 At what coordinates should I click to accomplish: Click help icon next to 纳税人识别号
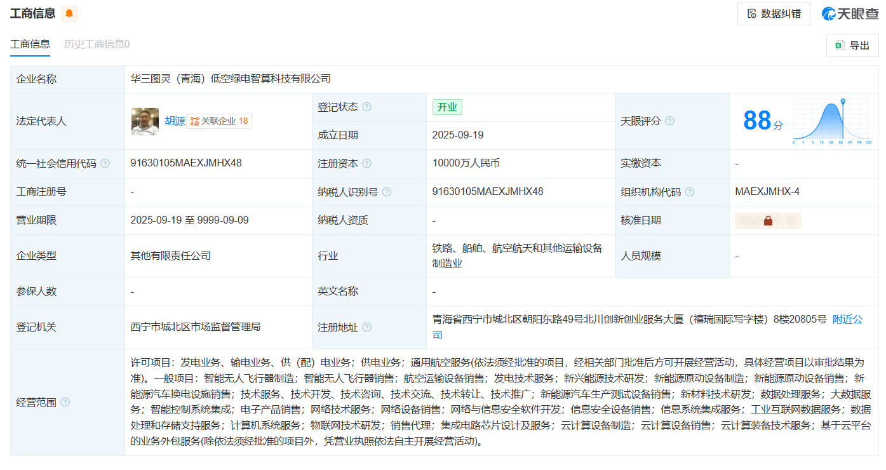click(x=386, y=192)
